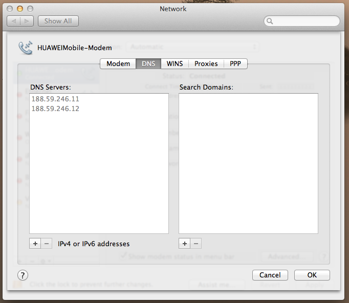Cancel the DNS changes

(270, 275)
